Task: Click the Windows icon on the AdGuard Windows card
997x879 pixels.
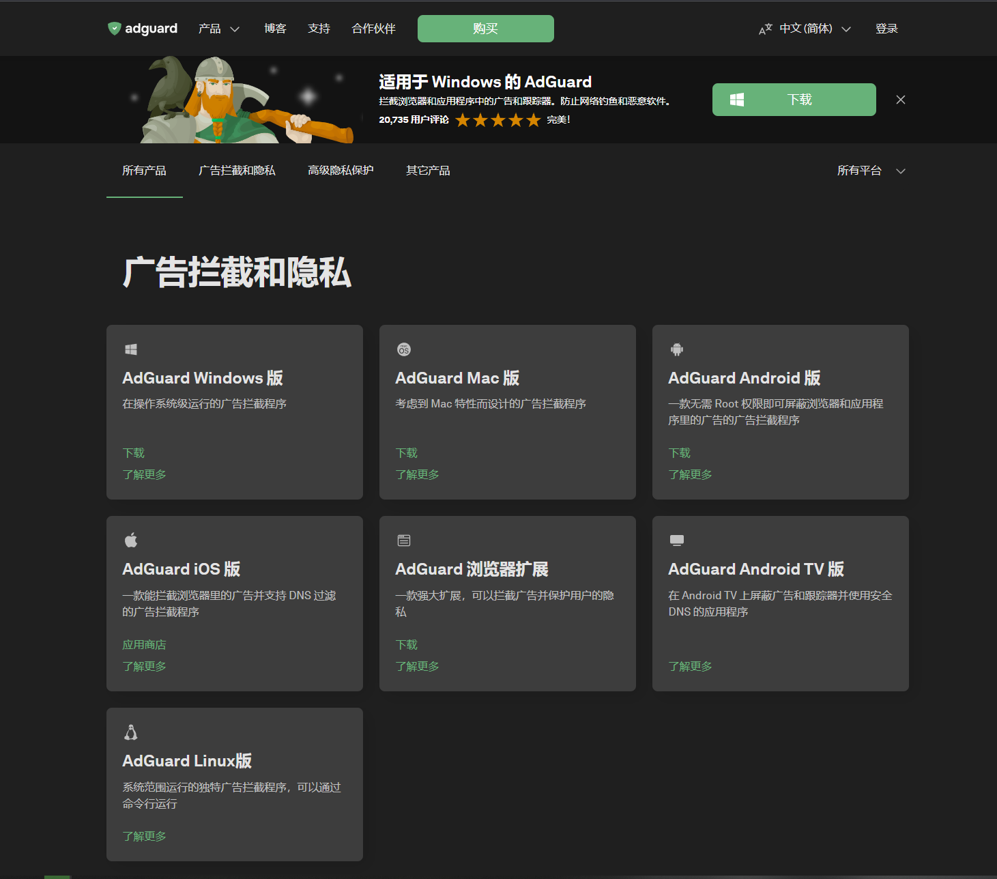Action: point(131,349)
